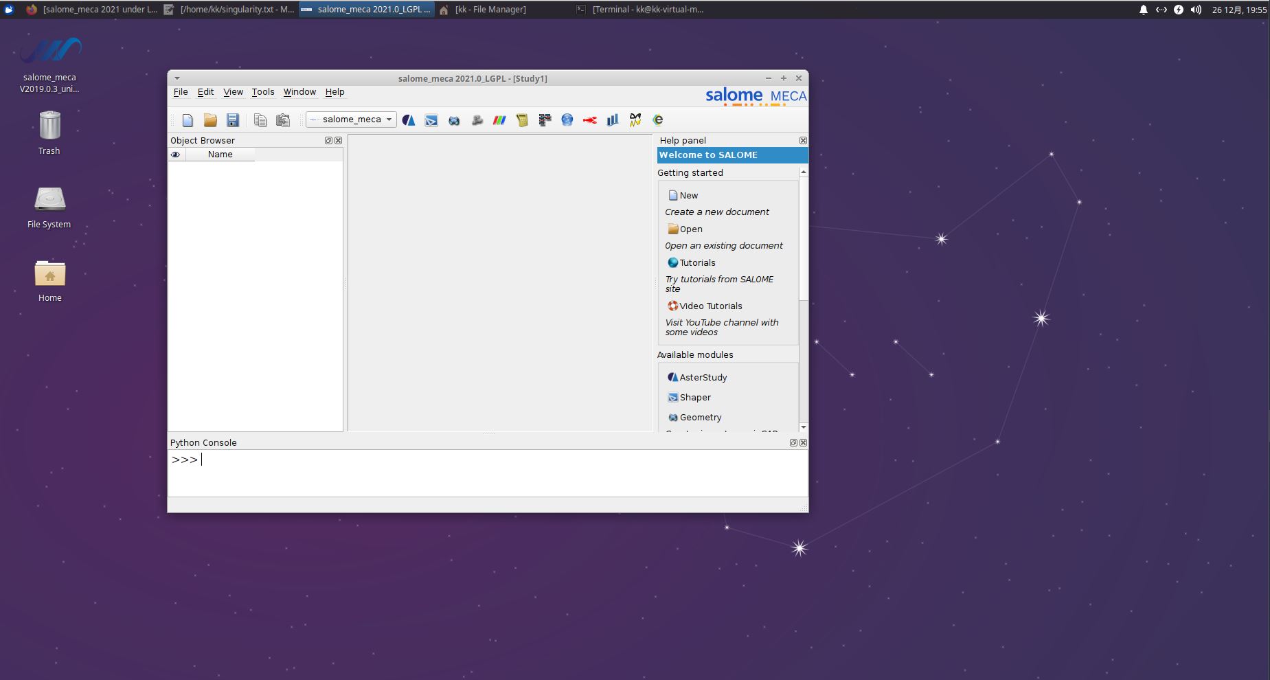The image size is (1270, 680).
Task: Click the Tutorials link in Help panel
Action: click(x=697, y=263)
